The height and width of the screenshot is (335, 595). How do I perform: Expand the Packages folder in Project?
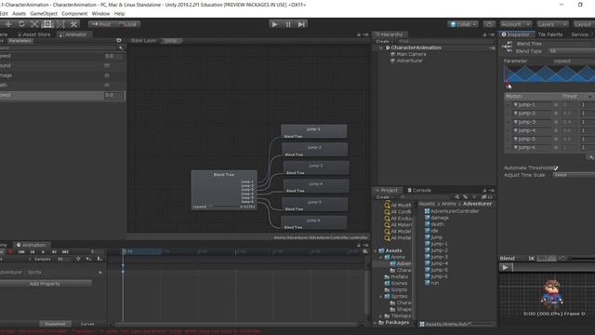pos(376,323)
